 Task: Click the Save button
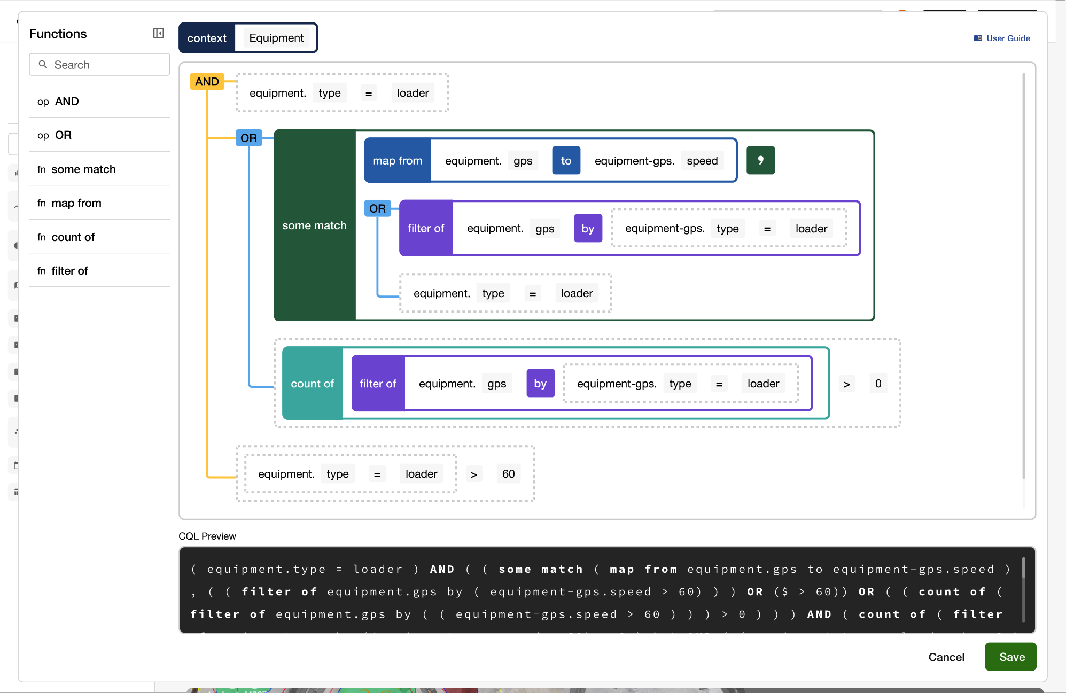(1010, 657)
